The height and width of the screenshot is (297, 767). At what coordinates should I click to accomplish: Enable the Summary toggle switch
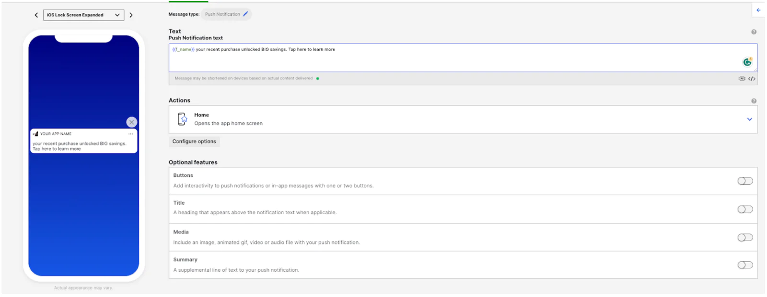click(745, 265)
